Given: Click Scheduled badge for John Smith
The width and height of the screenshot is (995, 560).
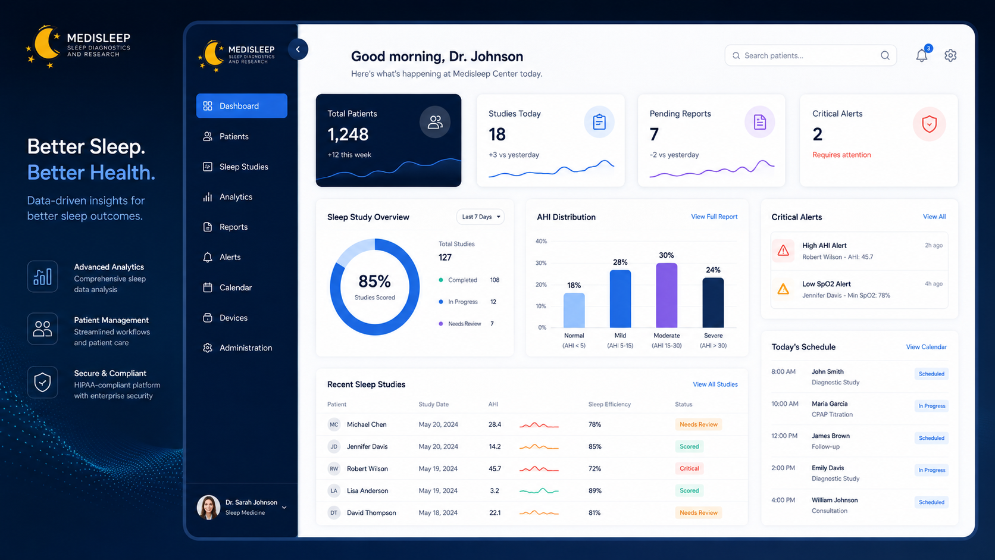Looking at the screenshot, I should pos(931,374).
